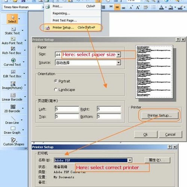Choose Print Test Page... menu entry
The height and width of the screenshot is (187, 187).
73,21
